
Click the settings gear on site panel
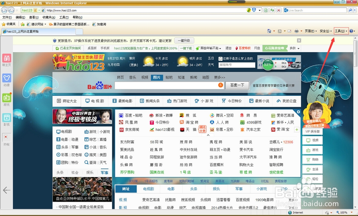click(x=298, y=112)
